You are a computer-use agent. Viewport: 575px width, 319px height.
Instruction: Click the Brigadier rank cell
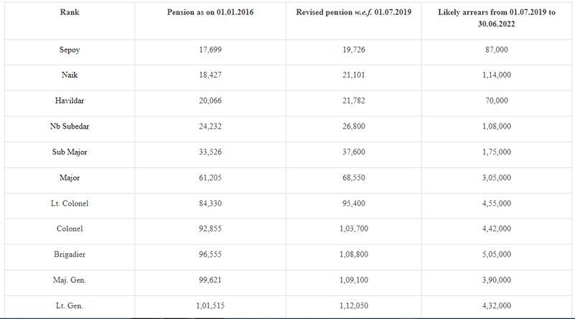(x=70, y=254)
